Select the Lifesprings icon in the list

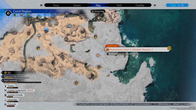tap(5, 100)
